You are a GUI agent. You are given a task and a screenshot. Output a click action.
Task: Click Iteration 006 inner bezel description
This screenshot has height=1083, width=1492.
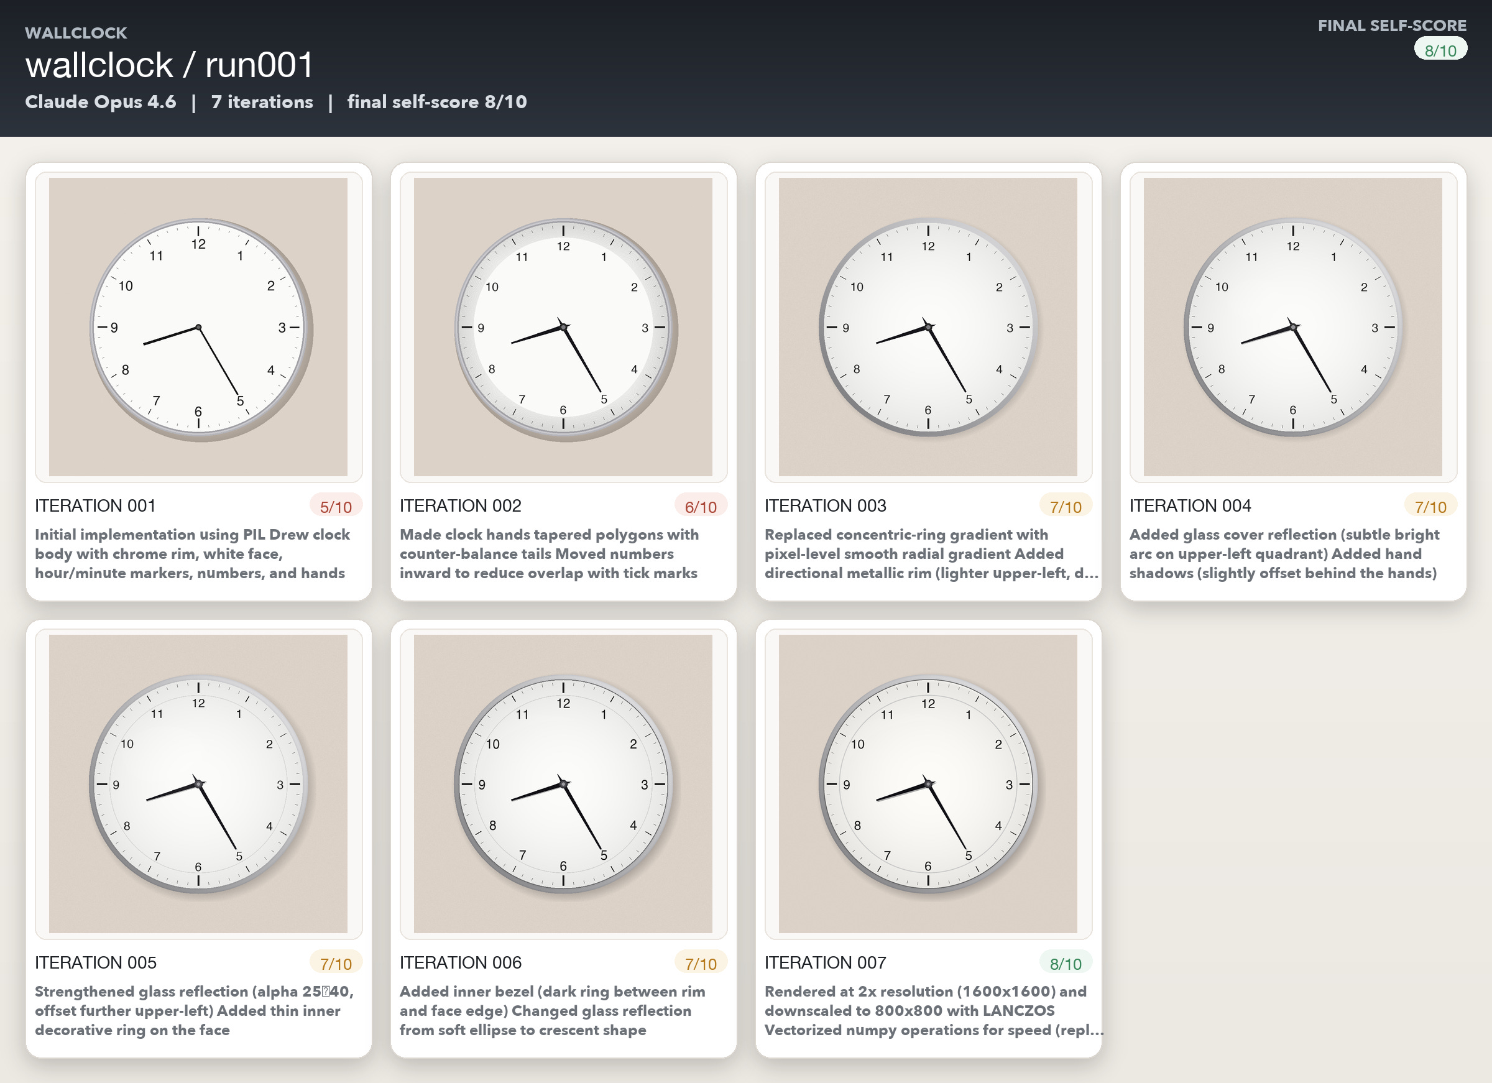coord(552,1010)
